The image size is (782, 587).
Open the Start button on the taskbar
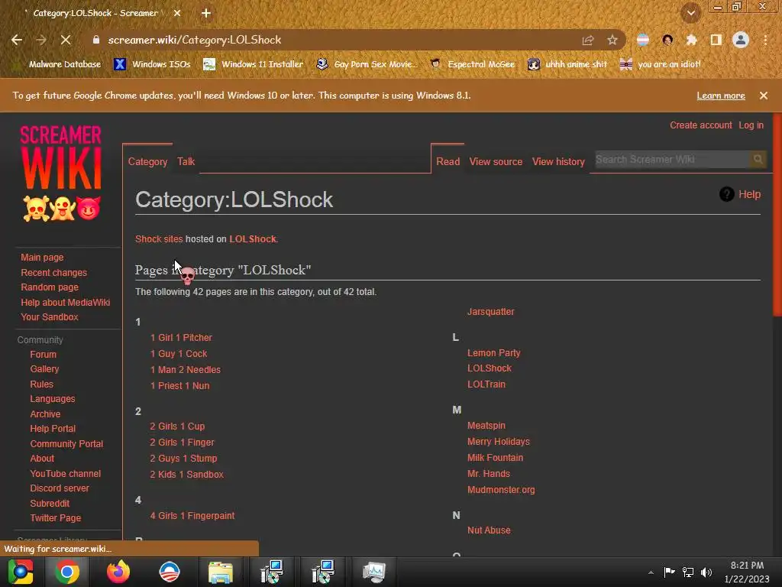pos(20,572)
